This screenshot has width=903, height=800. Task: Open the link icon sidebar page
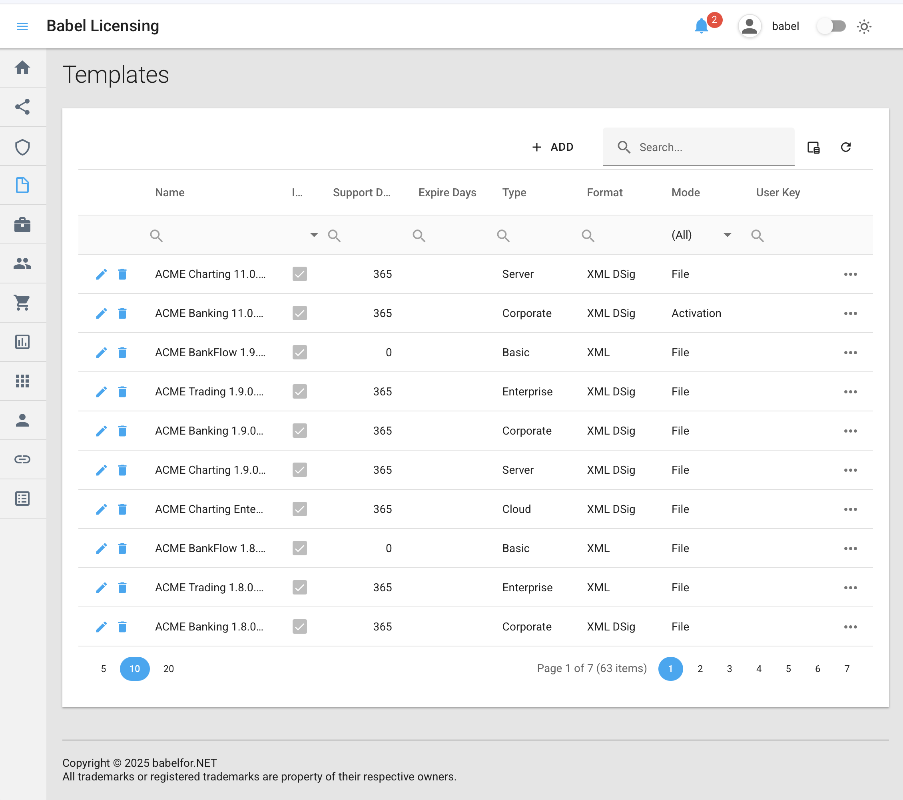[x=22, y=459]
